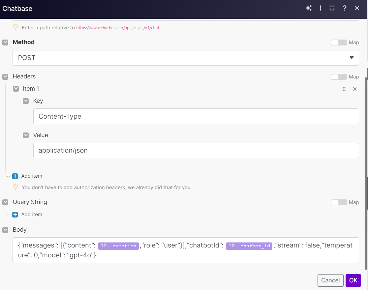This screenshot has height=290, width=368.
Task: Click the collapse window arrows icon
Action: click(332, 8)
